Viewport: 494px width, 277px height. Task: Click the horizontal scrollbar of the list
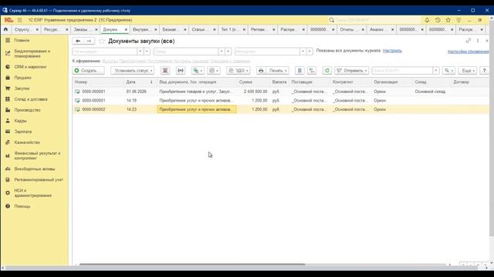coord(192,265)
